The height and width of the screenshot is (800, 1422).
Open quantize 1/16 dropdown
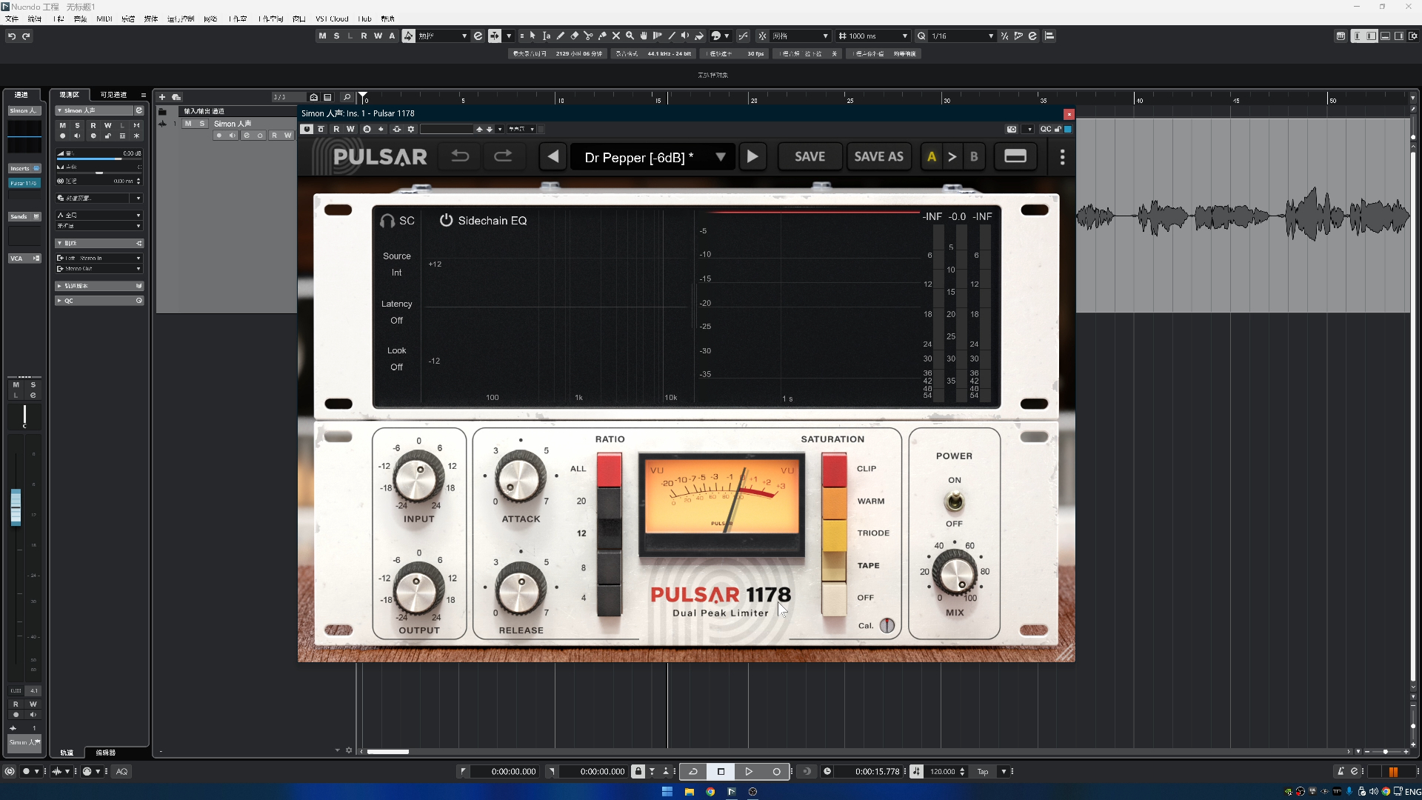coord(991,36)
